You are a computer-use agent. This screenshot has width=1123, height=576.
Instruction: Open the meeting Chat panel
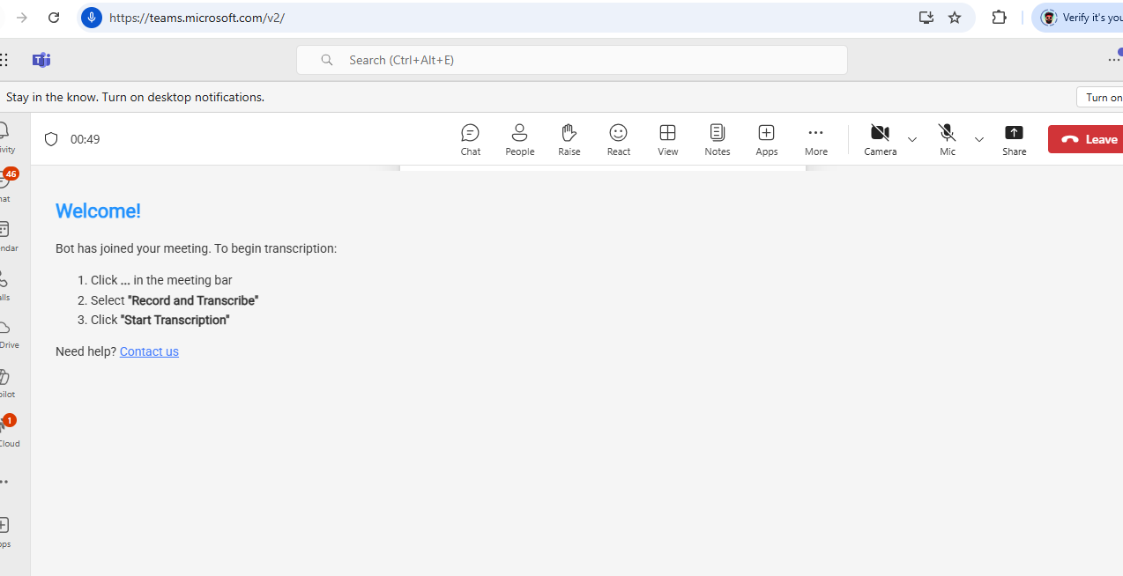(x=470, y=138)
